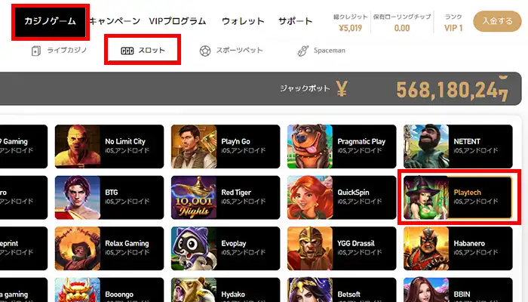528x302 pixels.
Task: Open Red Tiger provider card
Action: click(x=226, y=197)
